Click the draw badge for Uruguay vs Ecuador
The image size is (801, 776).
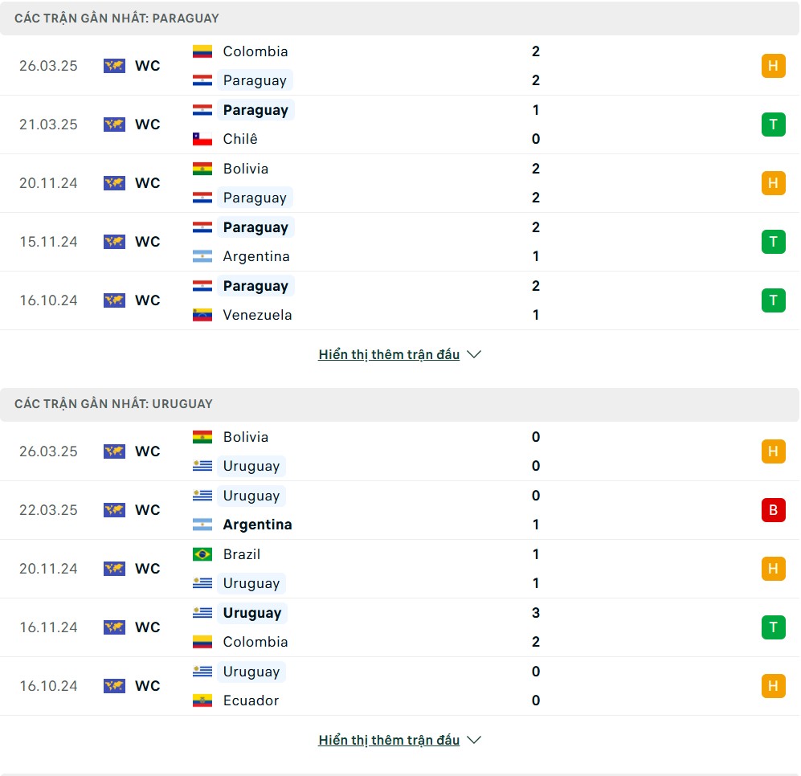coord(773,686)
